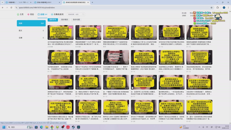
Task: Select the 图文 sidebar category
Action: [31, 31]
